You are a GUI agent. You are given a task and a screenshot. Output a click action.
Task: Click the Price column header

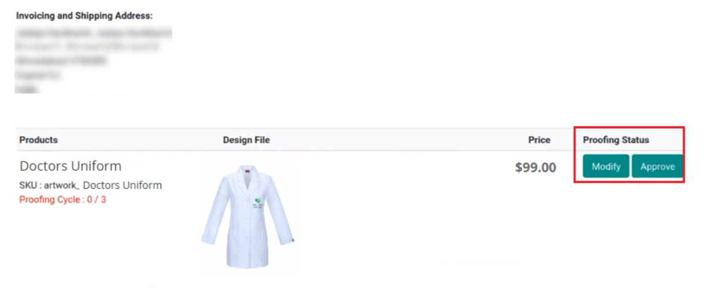[539, 140]
